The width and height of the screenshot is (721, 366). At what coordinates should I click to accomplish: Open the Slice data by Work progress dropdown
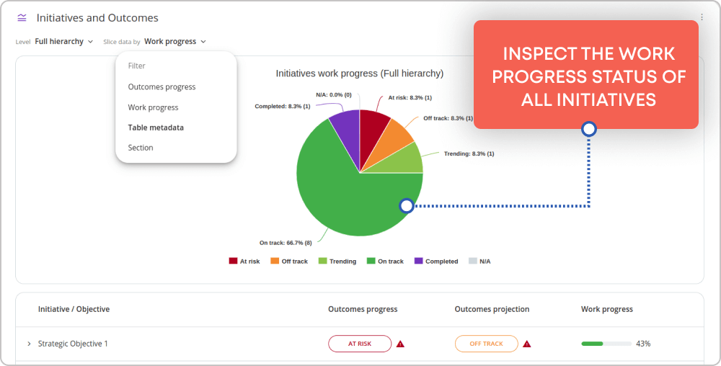pos(175,41)
